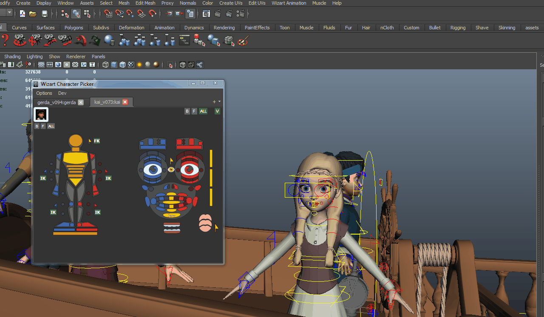This screenshot has height=317, width=544.
Task: Open the Shading menu in the viewport
Action: (12, 57)
